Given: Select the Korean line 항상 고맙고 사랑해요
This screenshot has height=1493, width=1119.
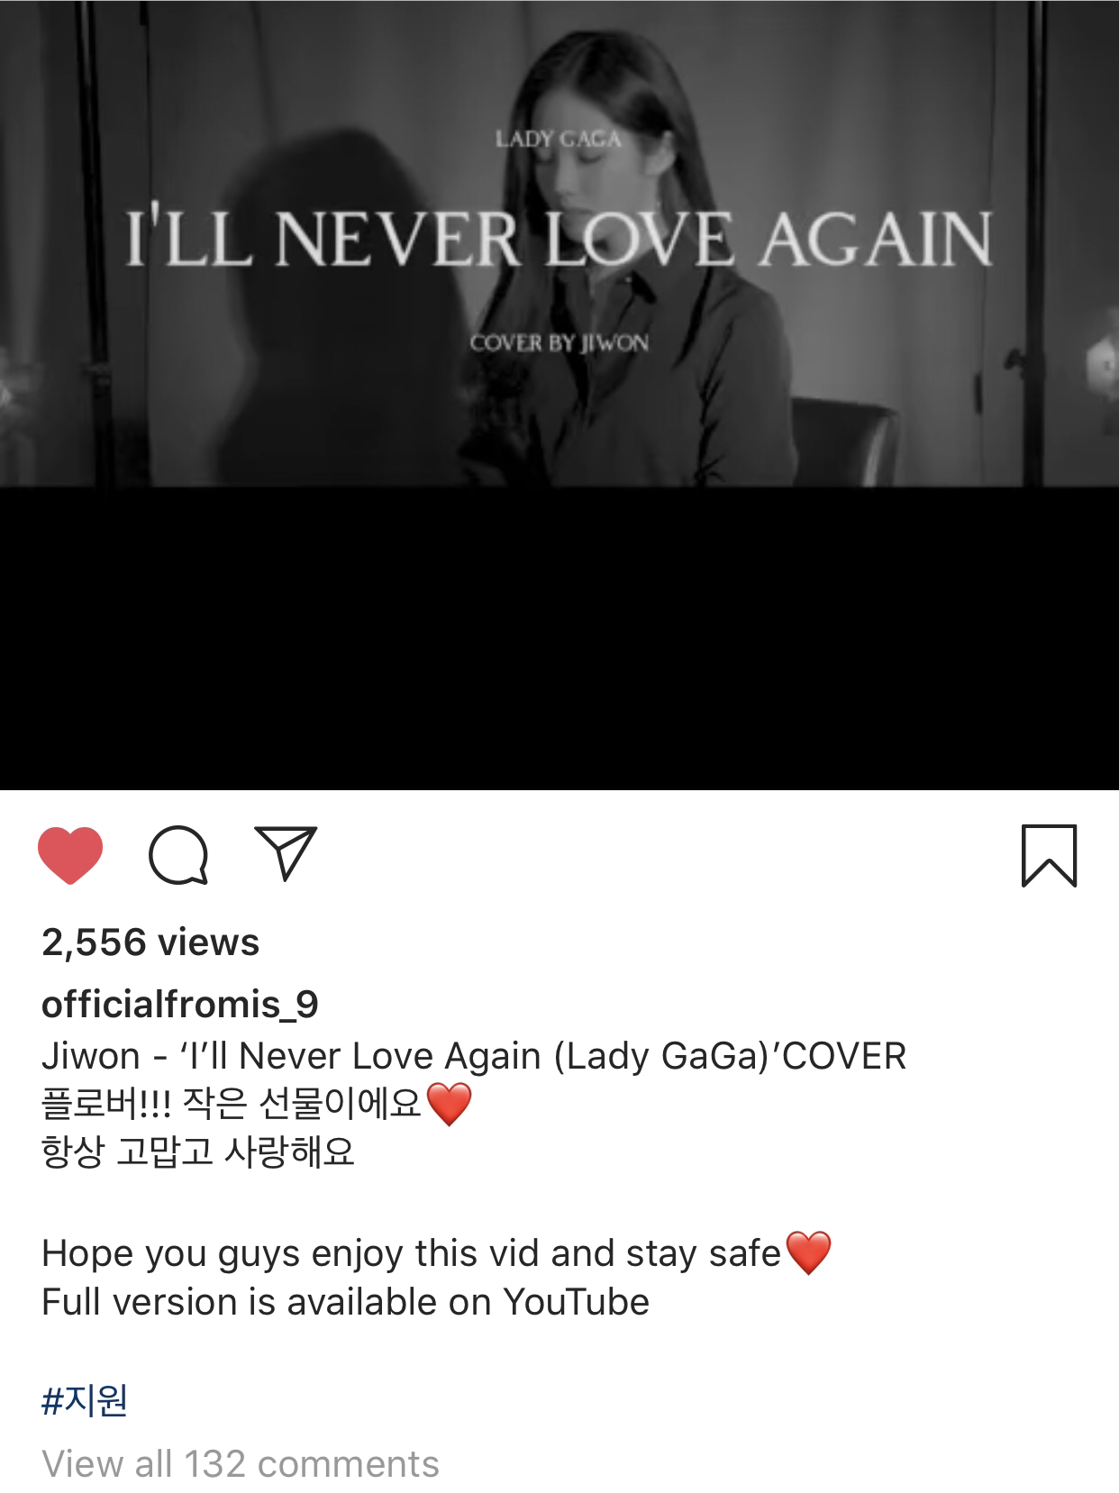Looking at the screenshot, I should pyautogui.click(x=198, y=1152).
